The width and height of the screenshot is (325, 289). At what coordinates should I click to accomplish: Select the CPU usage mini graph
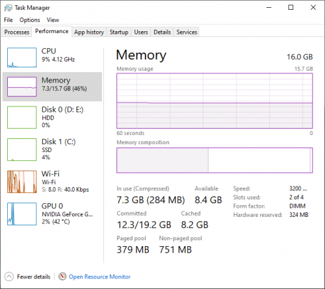[x=22, y=58]
